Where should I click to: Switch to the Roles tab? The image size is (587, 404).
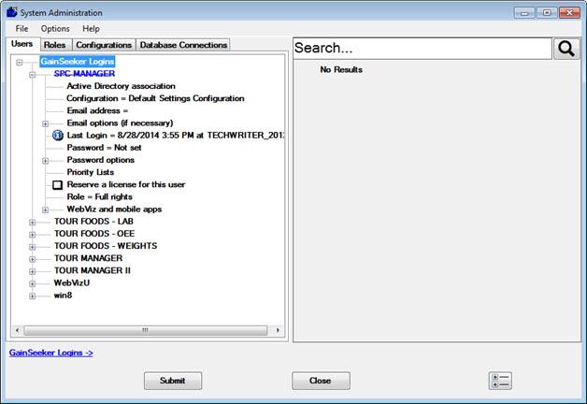(x=55, y=45)
